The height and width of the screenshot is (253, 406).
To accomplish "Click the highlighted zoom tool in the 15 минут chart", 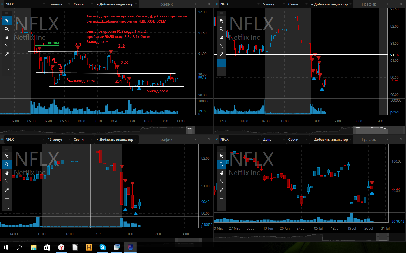I will (x=7, y=164).
